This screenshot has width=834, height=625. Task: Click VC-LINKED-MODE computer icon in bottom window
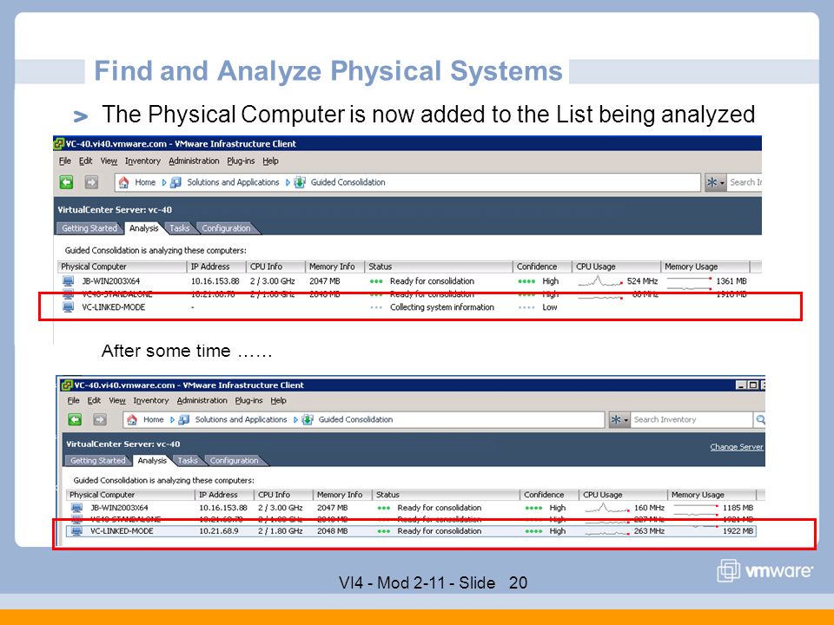(76, 531)
